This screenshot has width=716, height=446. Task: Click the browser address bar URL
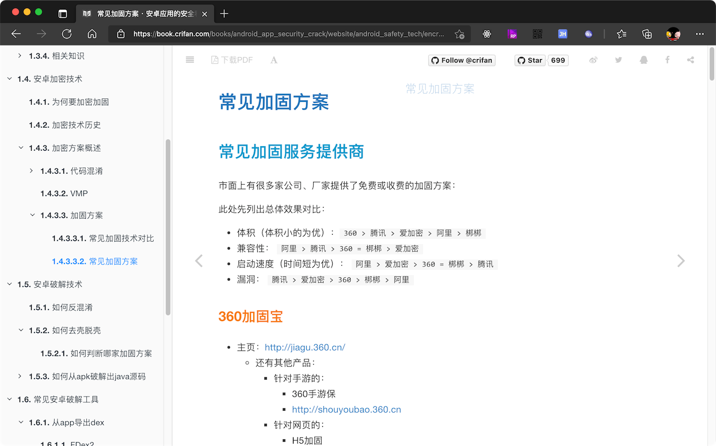tap(289, 34)
